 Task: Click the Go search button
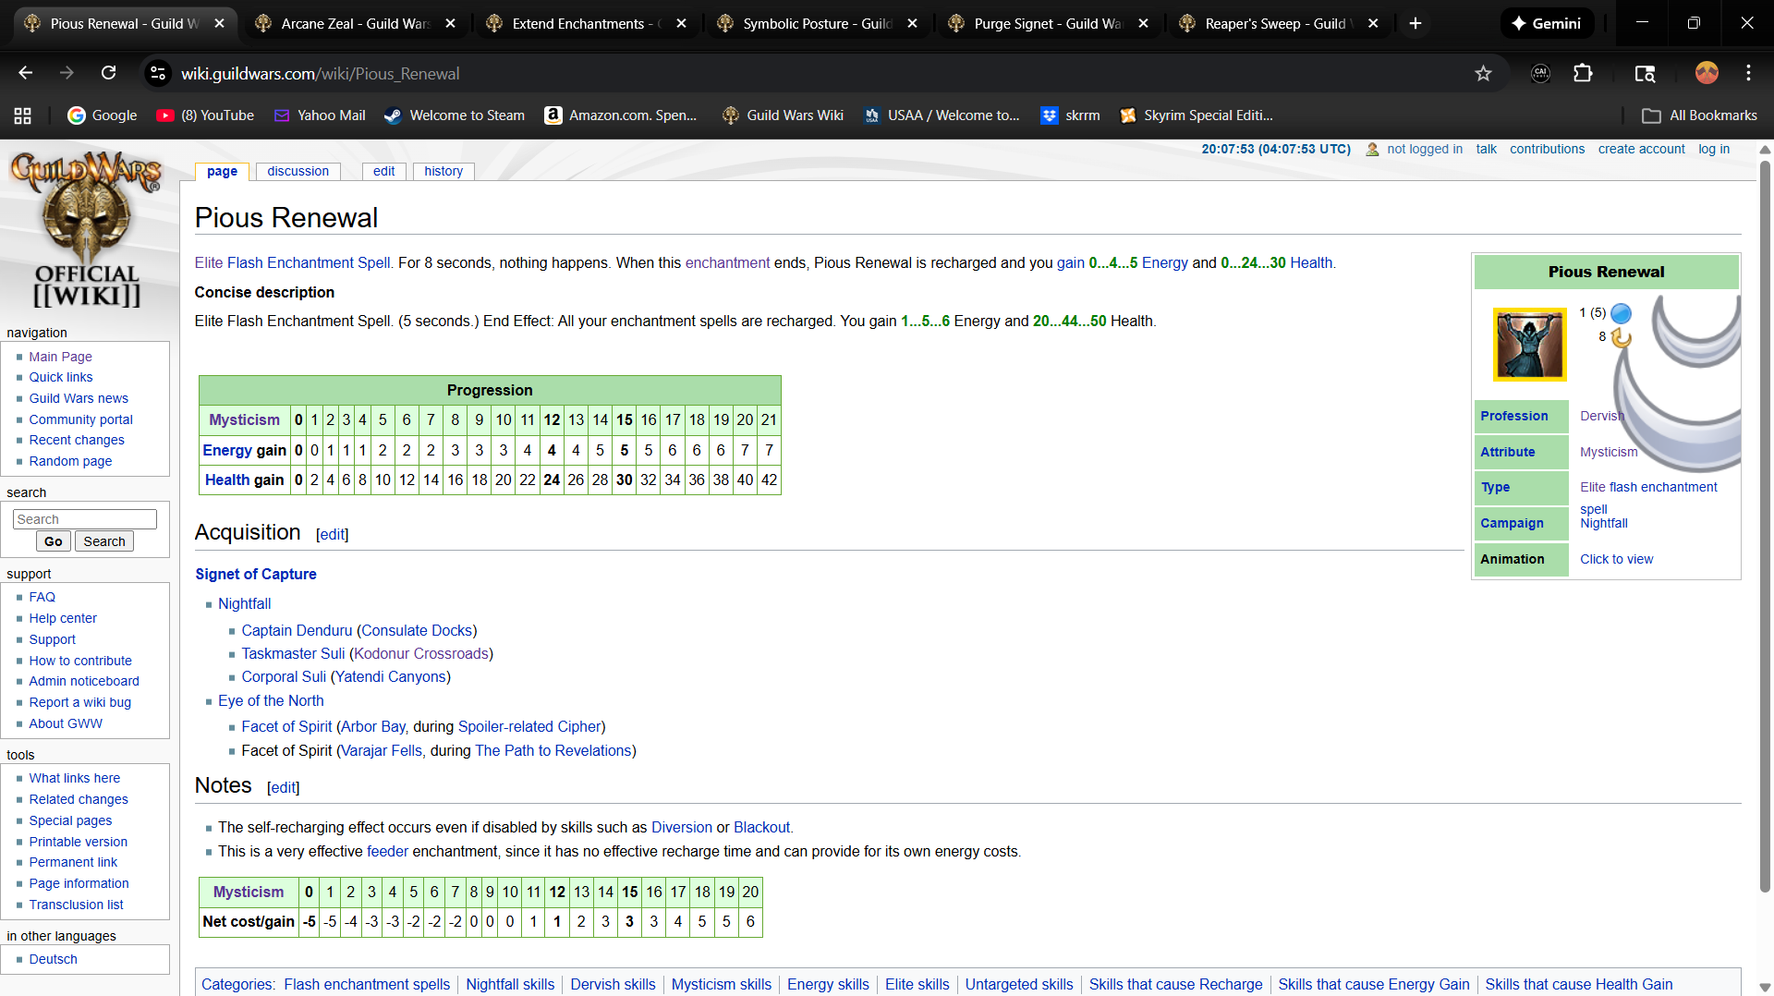(54, 541)
